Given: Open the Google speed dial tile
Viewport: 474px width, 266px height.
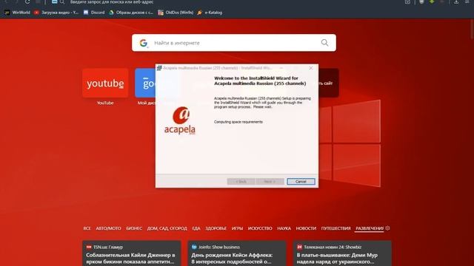Looking at the screenshot, I should [x=145, y=83].
